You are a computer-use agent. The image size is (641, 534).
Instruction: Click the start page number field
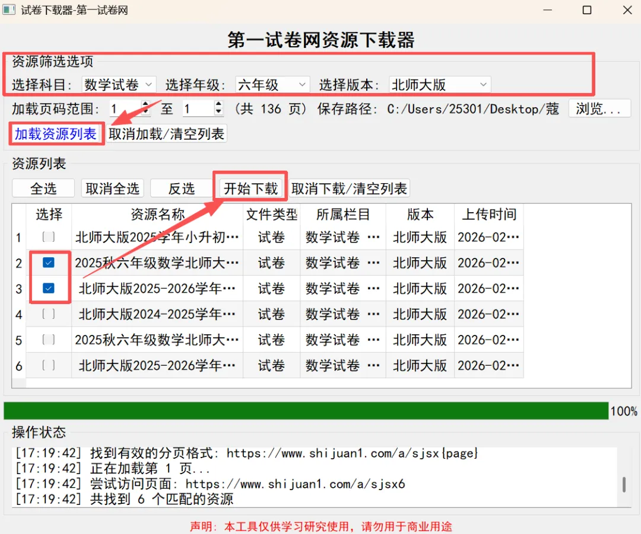(125, 108)
